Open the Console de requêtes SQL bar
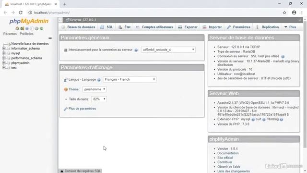The width and height of the screenshot is (307, 173). point(80,171)
